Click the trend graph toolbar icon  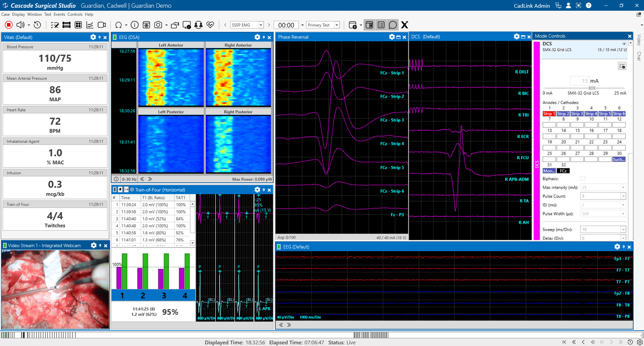[90, 25]
